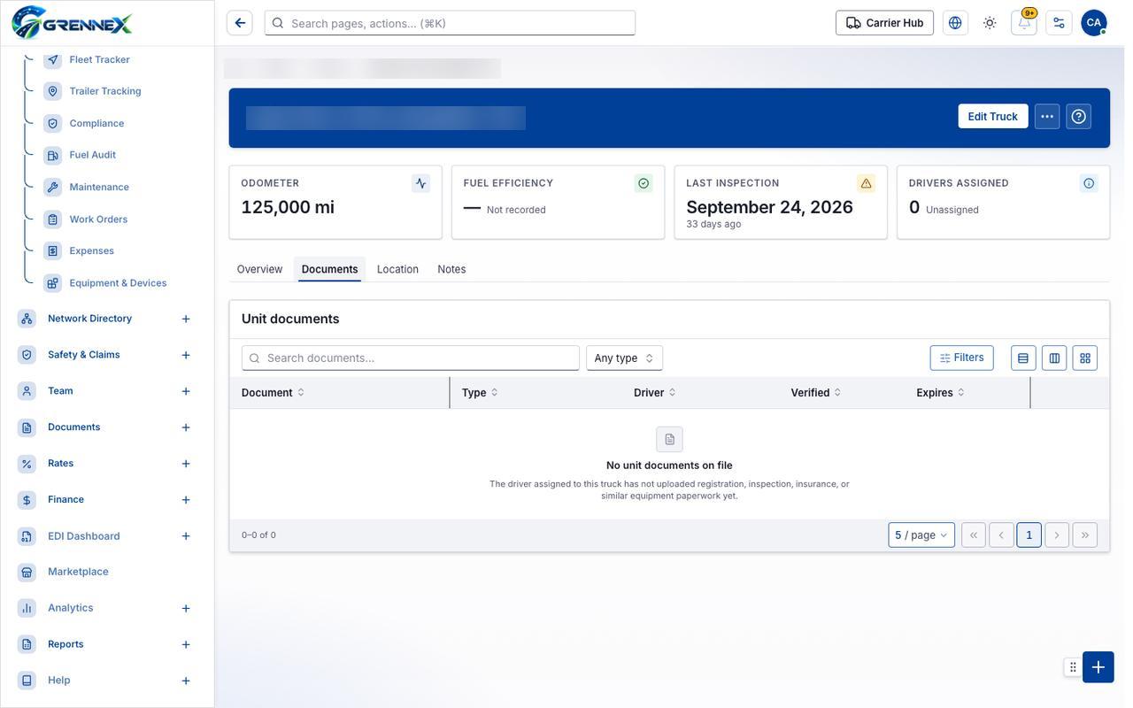Open the CA user avatar menu
The width and height of the screenshot is (1133, 708).
click(1094, 23)
